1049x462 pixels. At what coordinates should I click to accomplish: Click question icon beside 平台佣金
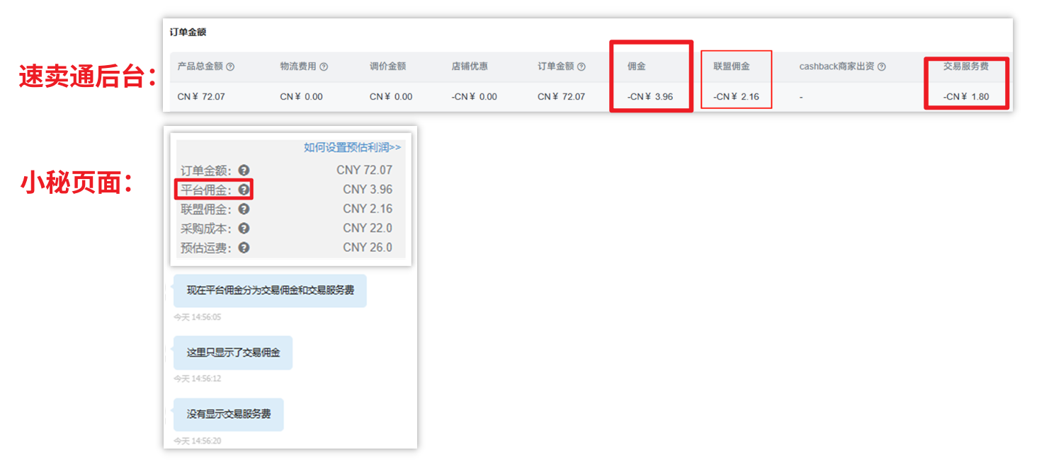(244, 190)
